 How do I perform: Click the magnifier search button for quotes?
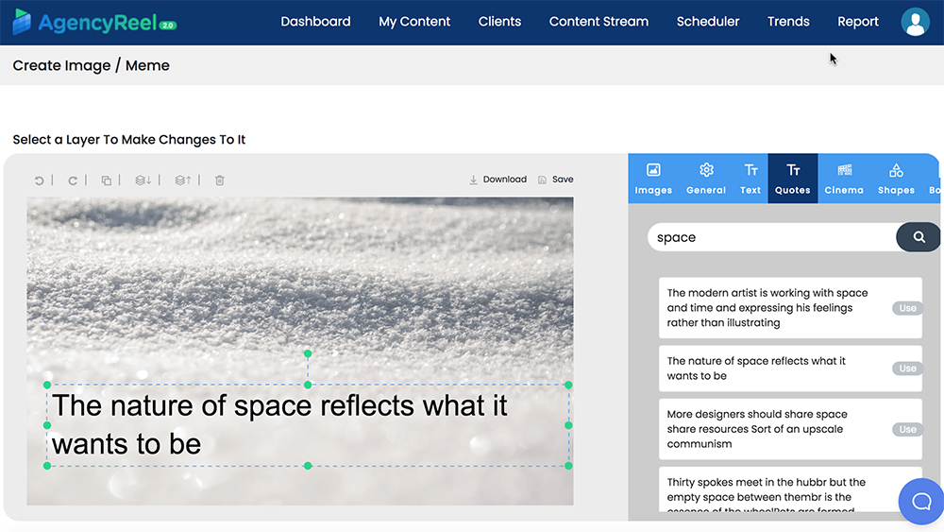pyautogui.click(x=919, y=237)
